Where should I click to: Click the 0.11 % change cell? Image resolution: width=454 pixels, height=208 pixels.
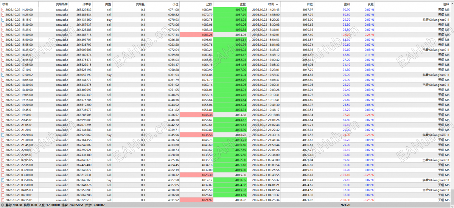point(369,54)
